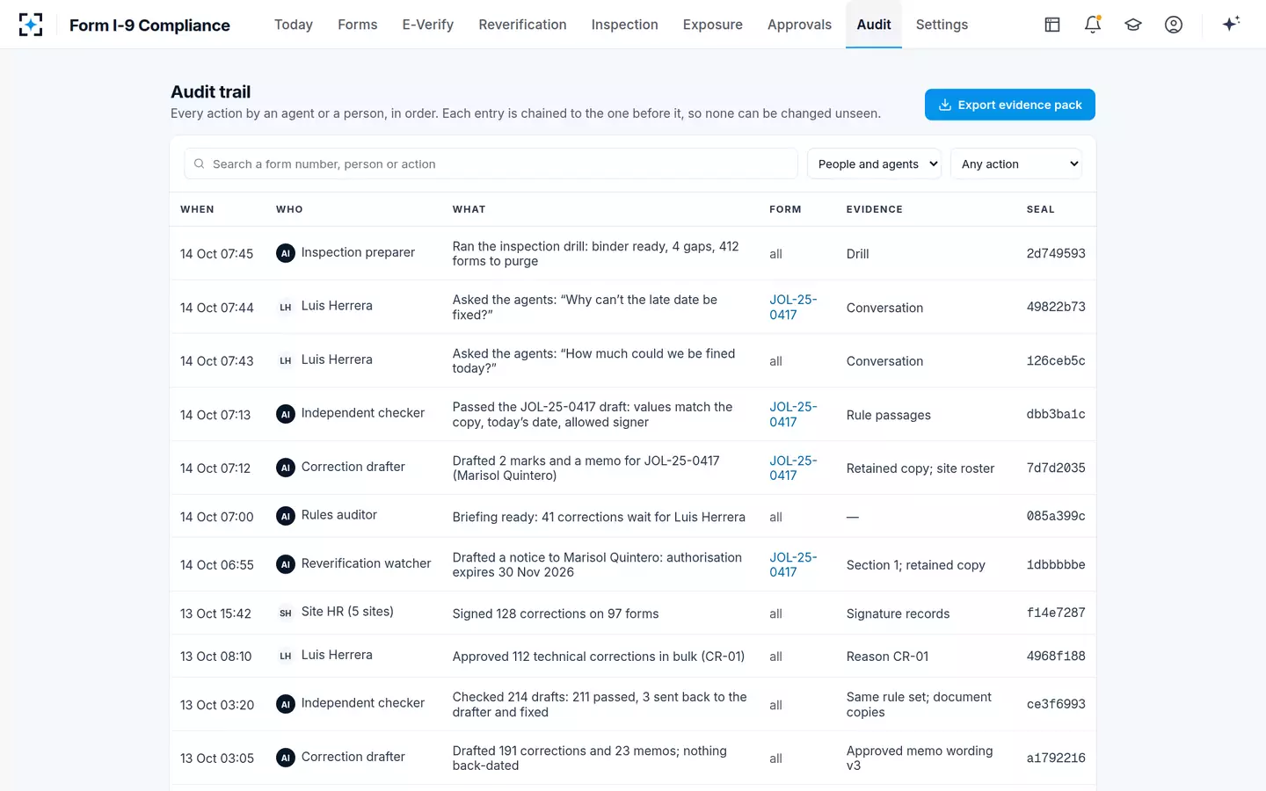Expand the Any action filter dropdown
1266x791 pixels.
pos(1016,163)
